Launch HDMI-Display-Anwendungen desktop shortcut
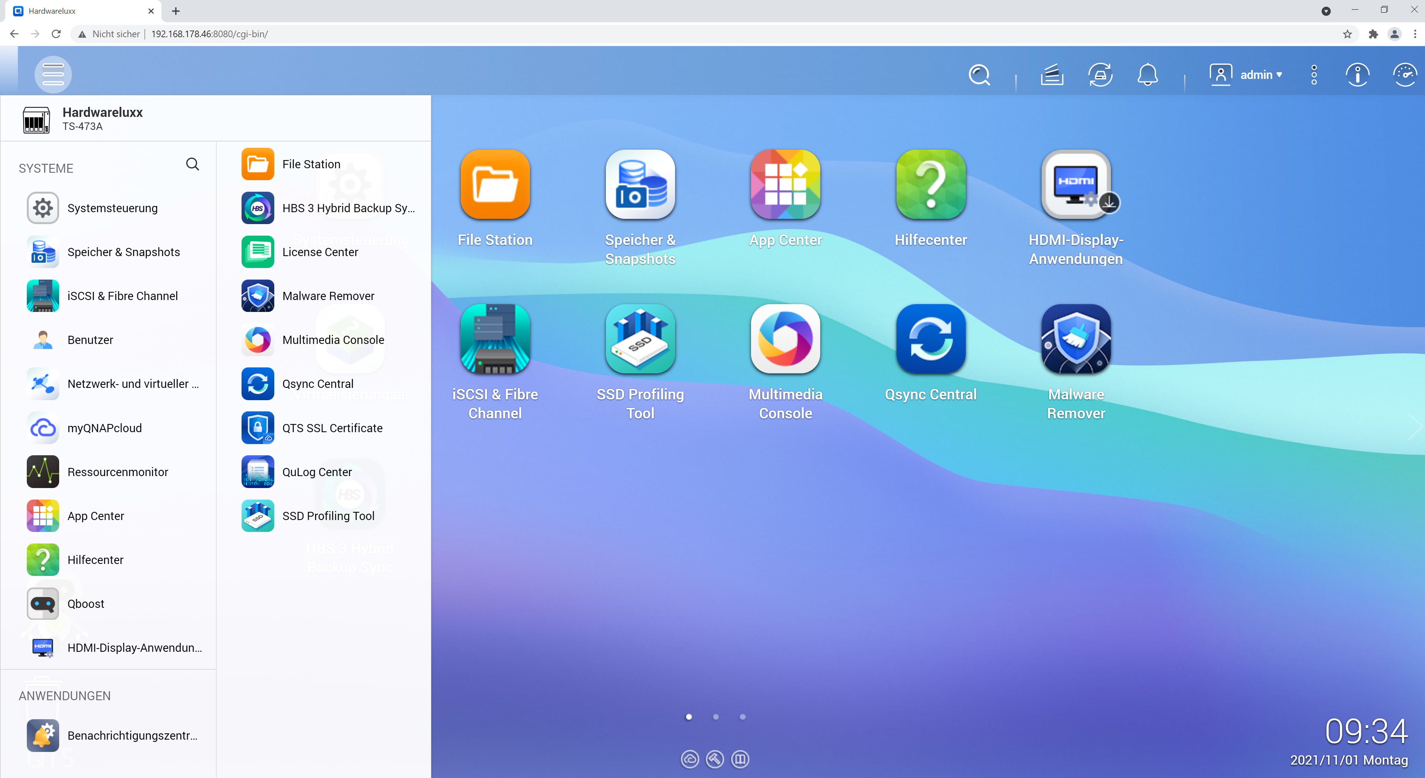 pos(1076,184)
